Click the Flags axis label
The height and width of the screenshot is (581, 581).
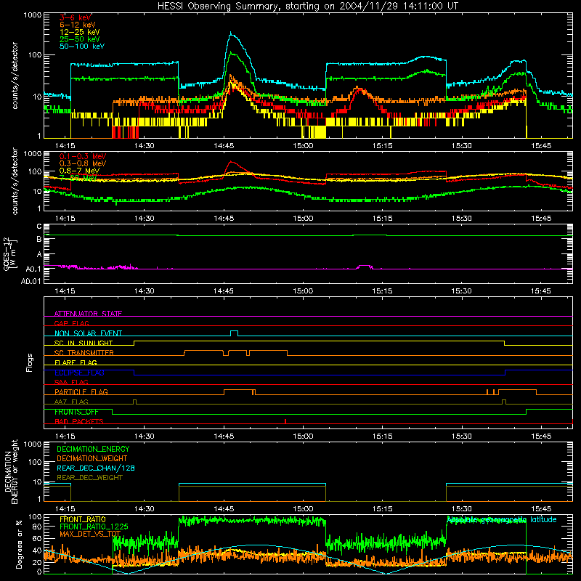[29, 362]
